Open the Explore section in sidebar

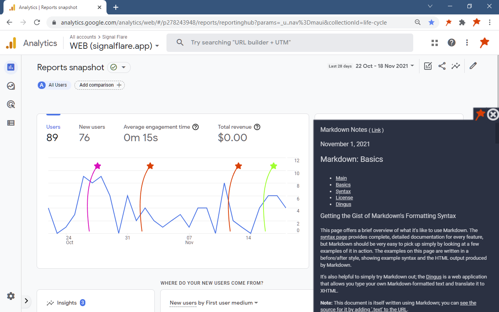coord(11,86)
